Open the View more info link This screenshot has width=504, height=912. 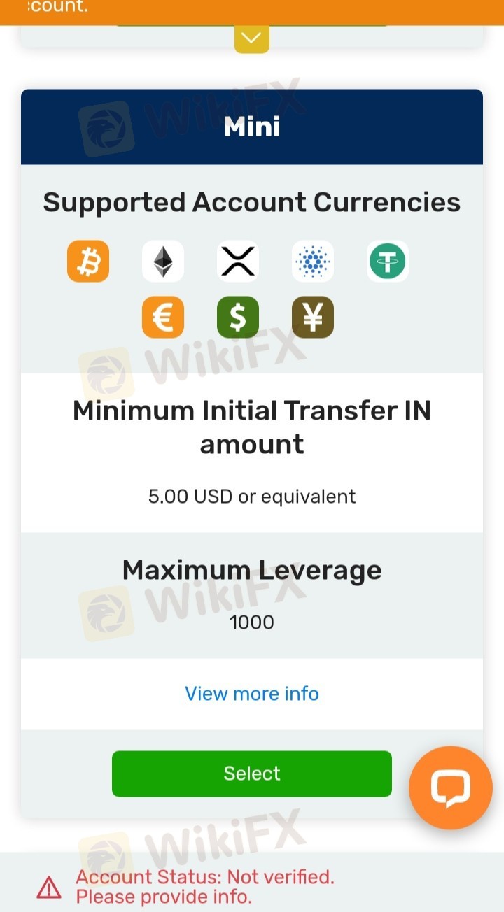pos(252,694)
